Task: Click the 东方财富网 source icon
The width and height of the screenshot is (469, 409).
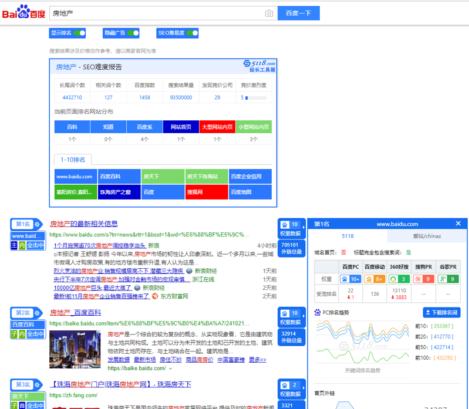Action: point(155,296)
